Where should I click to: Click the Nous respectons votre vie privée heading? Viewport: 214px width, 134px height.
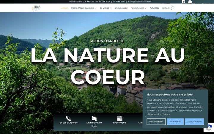coord(170,94)
